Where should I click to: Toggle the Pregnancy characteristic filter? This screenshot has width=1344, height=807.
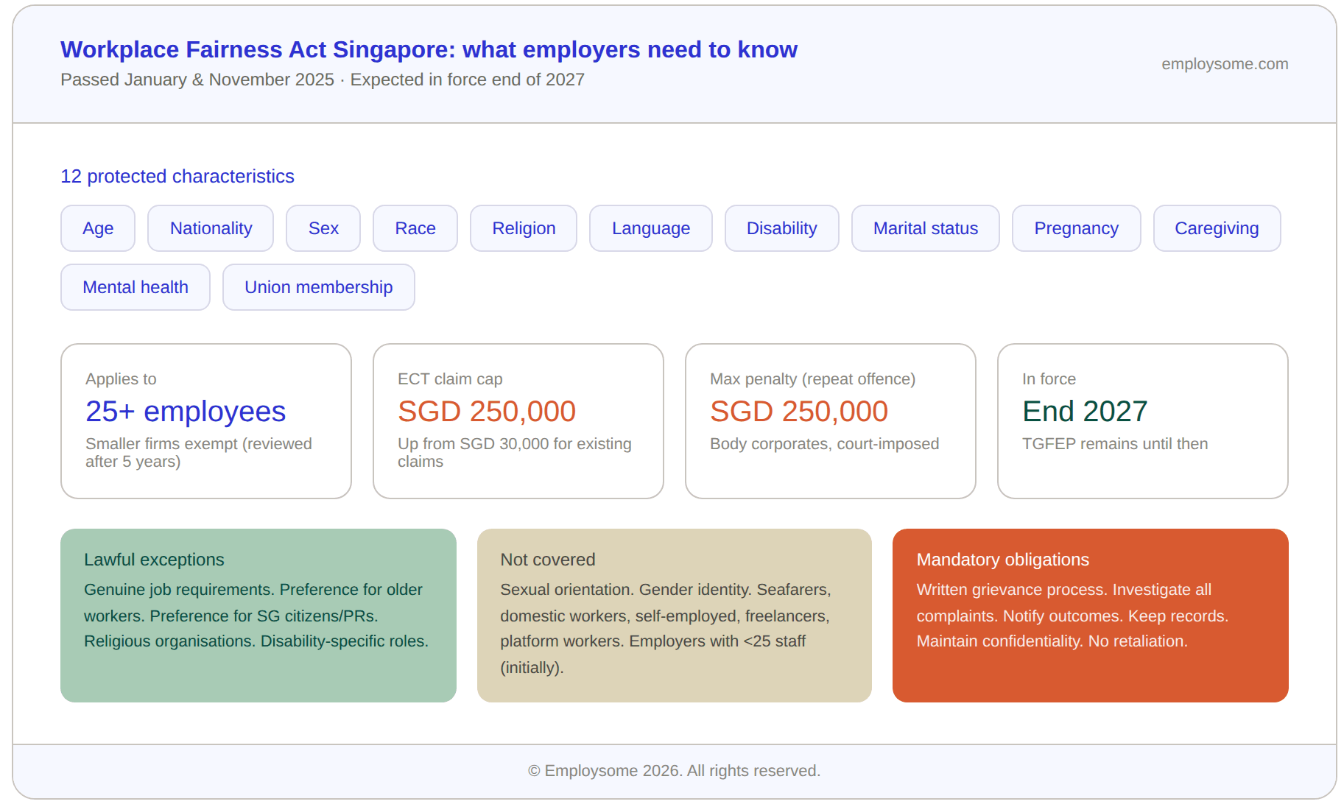coord(1076,228)
